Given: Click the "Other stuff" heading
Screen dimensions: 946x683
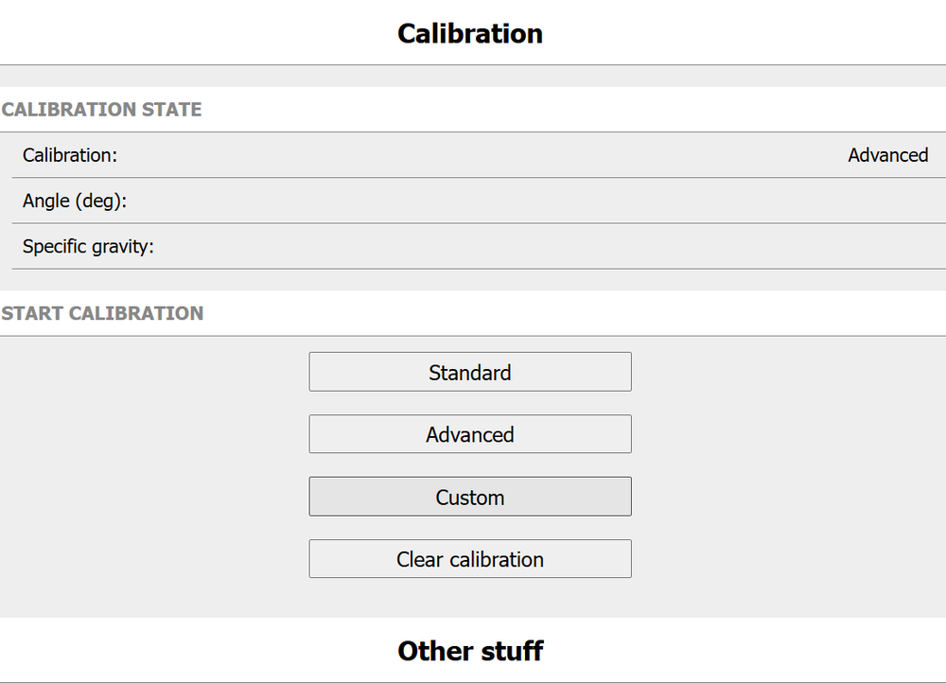Looking at the screenshot, I should (470, 651).
